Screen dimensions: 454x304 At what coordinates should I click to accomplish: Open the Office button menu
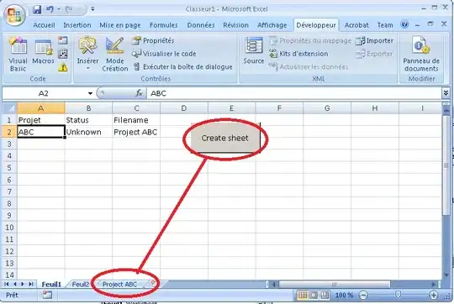pyautogui.click(x=14, y=14)
